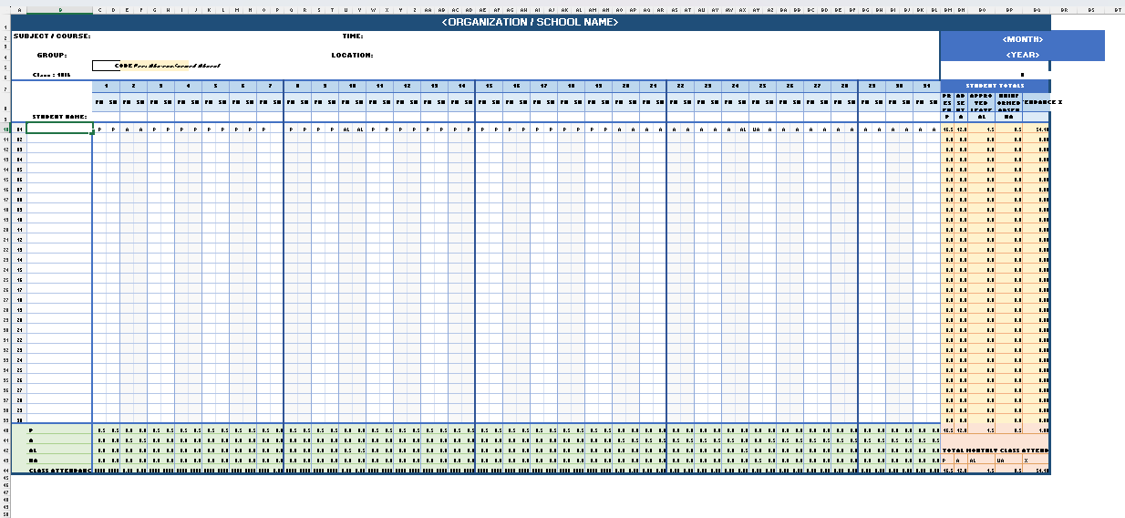The width and height of the screenshot is (1125, 518).
Task: Click day 31 column heading
Action: (926, 86)
